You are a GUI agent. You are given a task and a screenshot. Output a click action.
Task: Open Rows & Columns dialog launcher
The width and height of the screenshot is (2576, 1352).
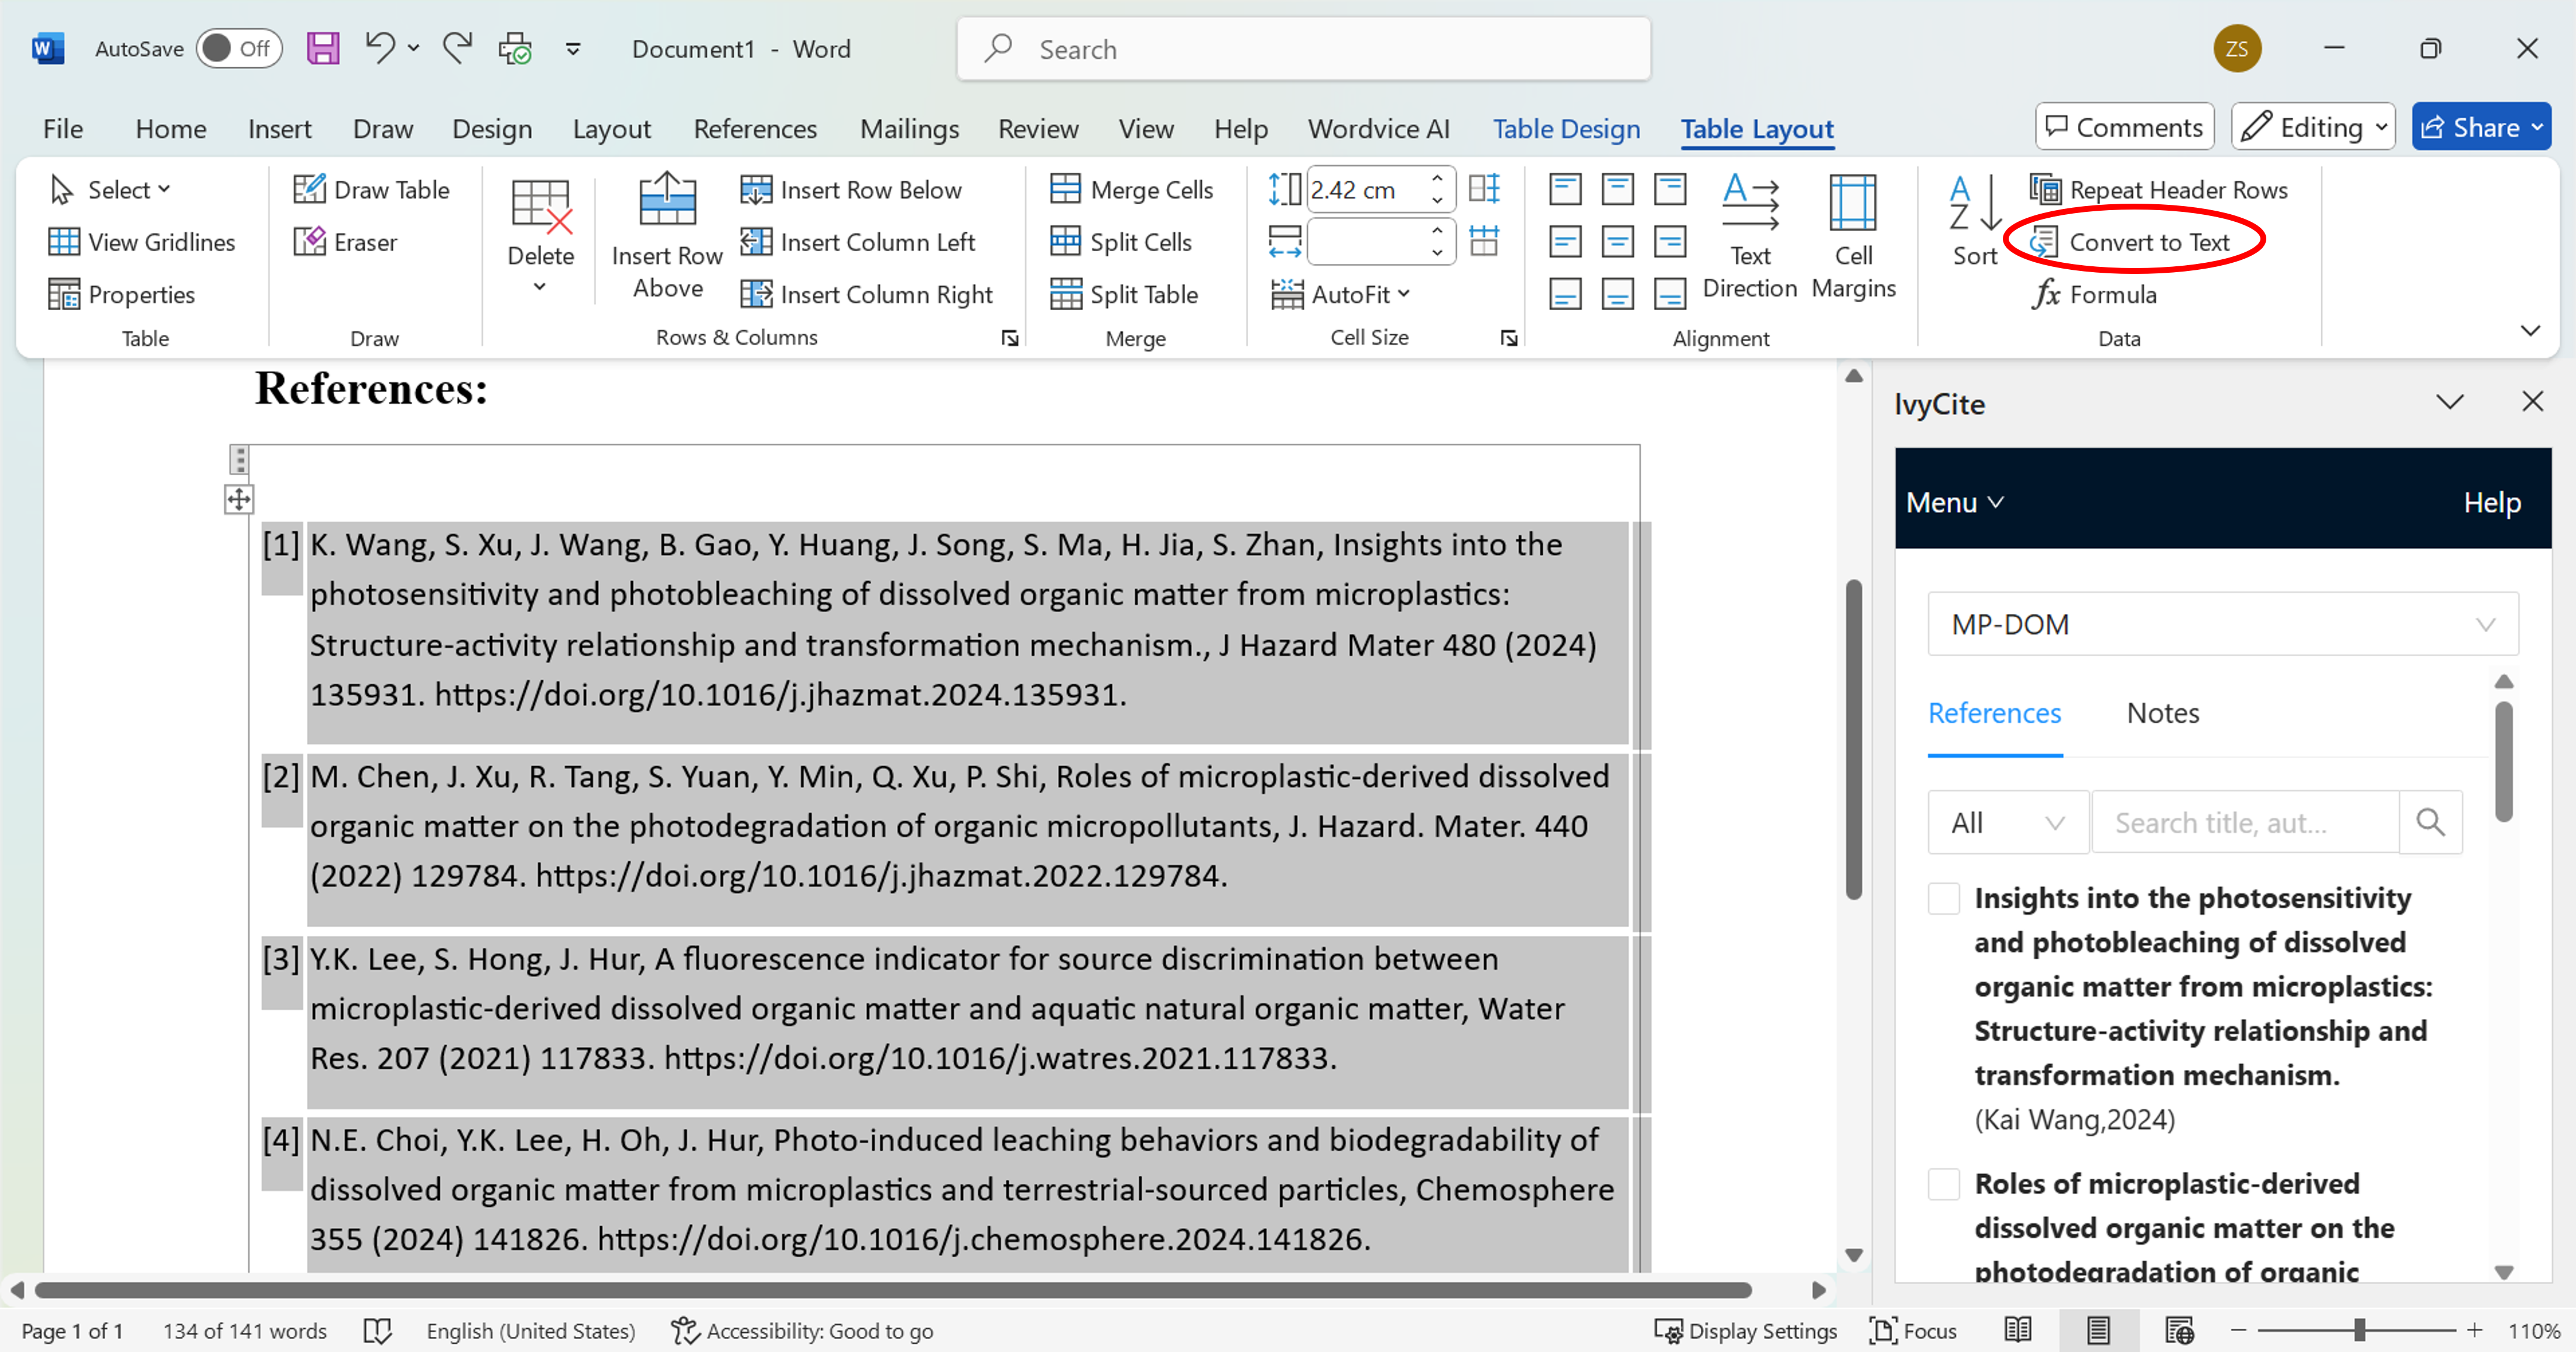click(x=1010, y=338)
